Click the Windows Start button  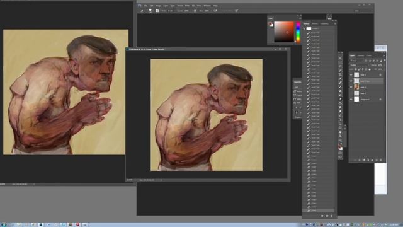point(4,224)
